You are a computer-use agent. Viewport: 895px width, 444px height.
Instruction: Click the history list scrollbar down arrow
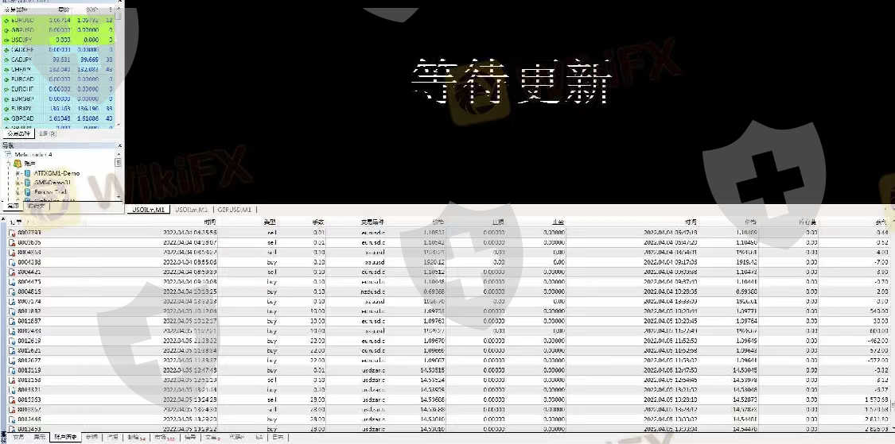click(x=892, y=429)
